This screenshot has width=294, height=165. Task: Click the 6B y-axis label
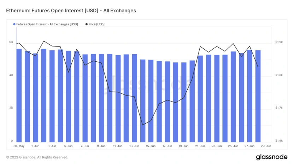pos(11,42)
